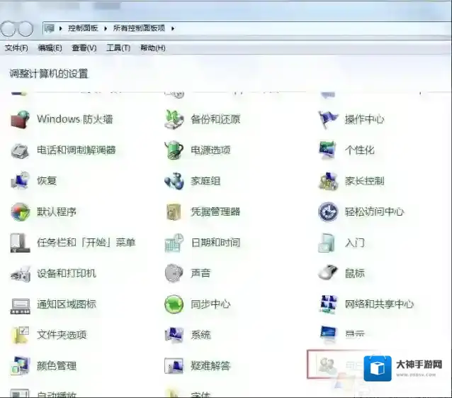This screenshot has width=452, height=398.
Task: Click the 日期和时间 calendar icon
Action: coord(174,243)
